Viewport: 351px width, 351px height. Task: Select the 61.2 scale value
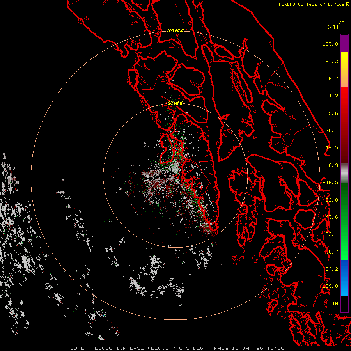332,96
